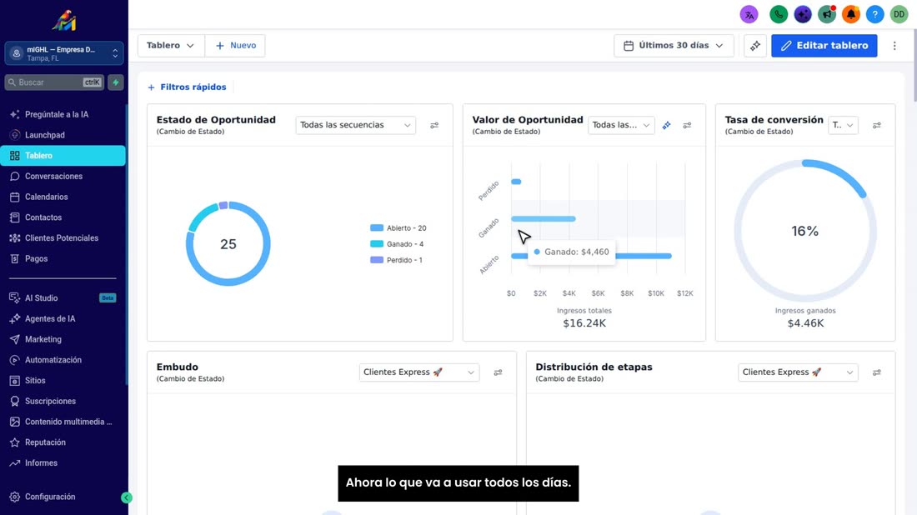This screenshot has width=917, height=515.
Task: Add Filtros rápidos
Action: [187, 87]
